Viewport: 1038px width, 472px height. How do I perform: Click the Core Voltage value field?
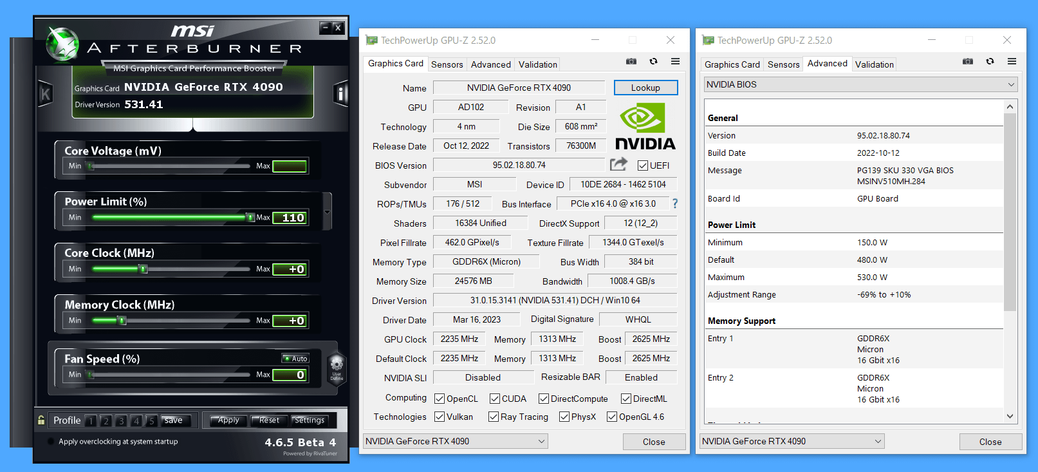(x=290, y=166)
